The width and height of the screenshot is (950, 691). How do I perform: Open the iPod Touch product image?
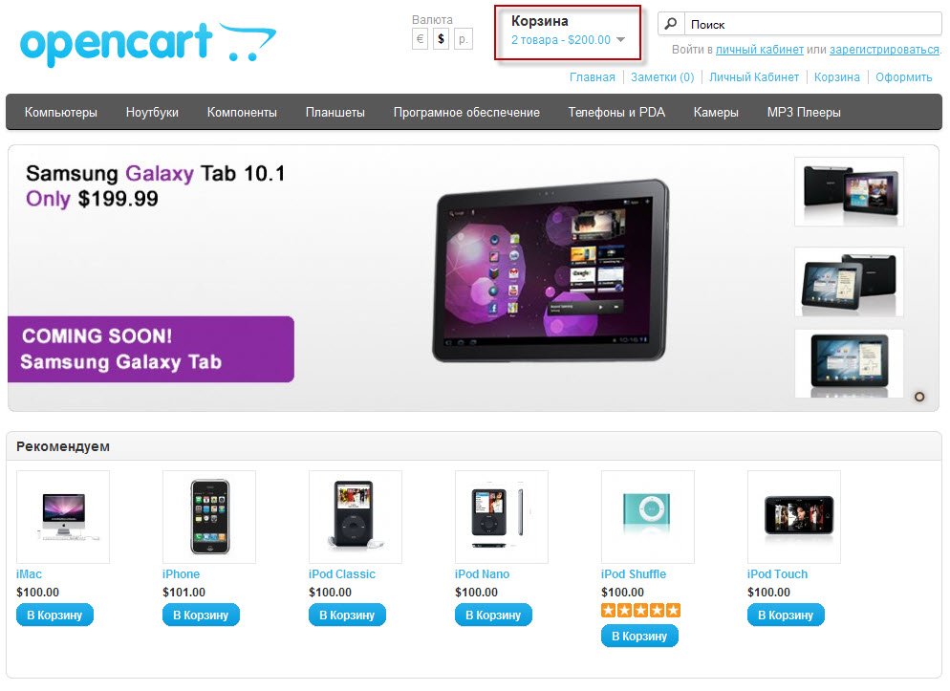(x=793, y=517)
